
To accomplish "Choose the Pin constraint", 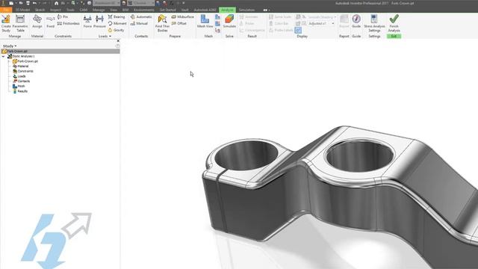I will coord(63,16).
